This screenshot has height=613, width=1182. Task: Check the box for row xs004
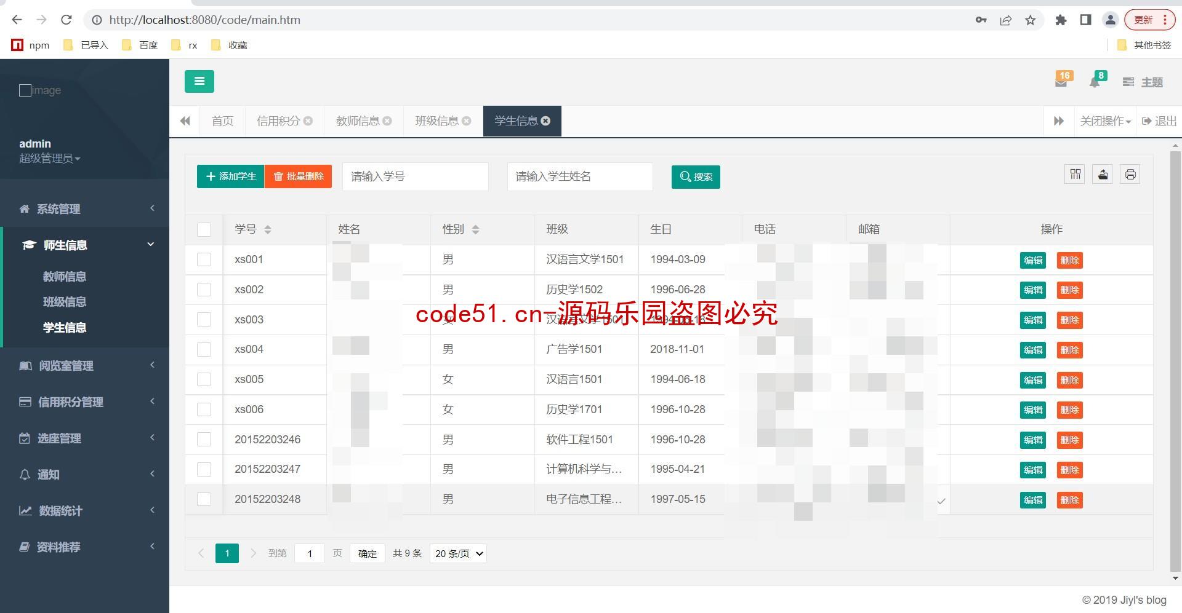pyautogui.click(x=204, y=349)
